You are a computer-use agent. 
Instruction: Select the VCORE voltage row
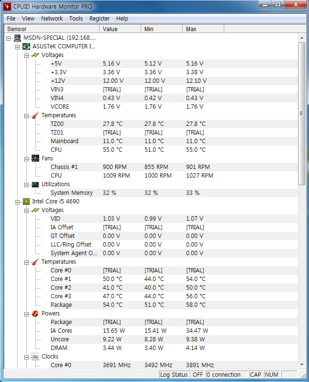(x=60, y=107)
